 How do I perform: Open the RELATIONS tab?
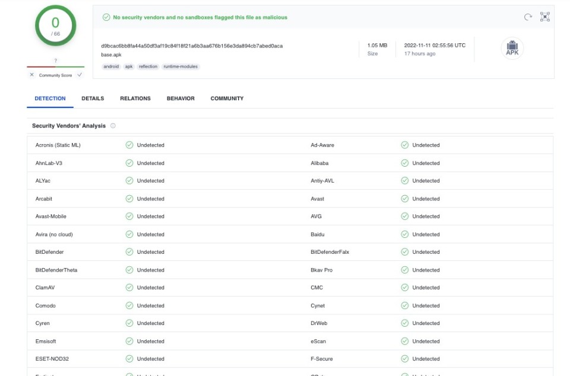(x=135, y=98)
